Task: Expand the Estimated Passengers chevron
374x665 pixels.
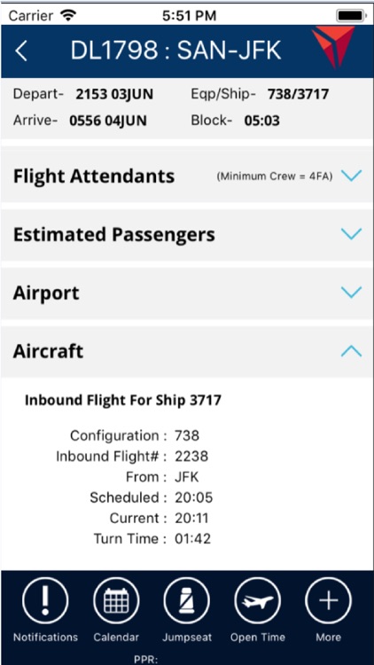Action: tap(352, 234)
